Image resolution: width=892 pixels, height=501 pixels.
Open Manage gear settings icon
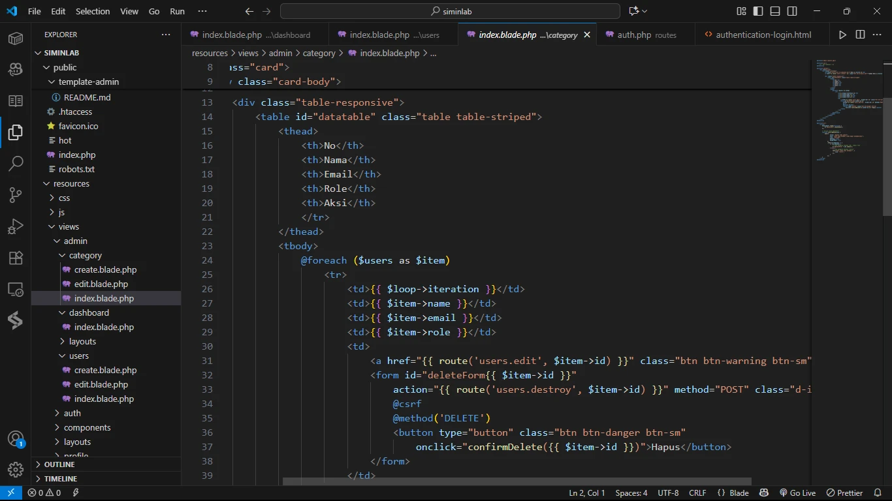coord(16,469)
